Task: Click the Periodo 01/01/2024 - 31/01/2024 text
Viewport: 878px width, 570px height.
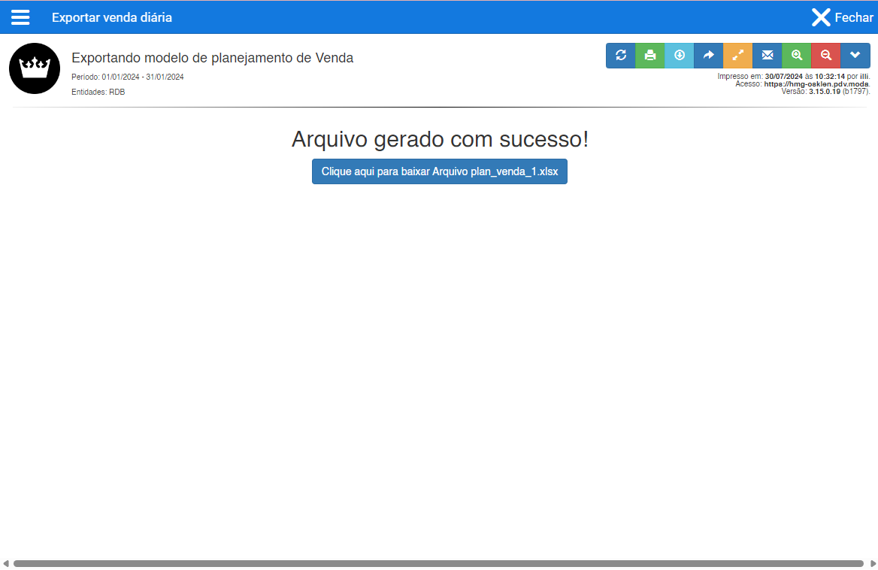Action: (126, 77)
